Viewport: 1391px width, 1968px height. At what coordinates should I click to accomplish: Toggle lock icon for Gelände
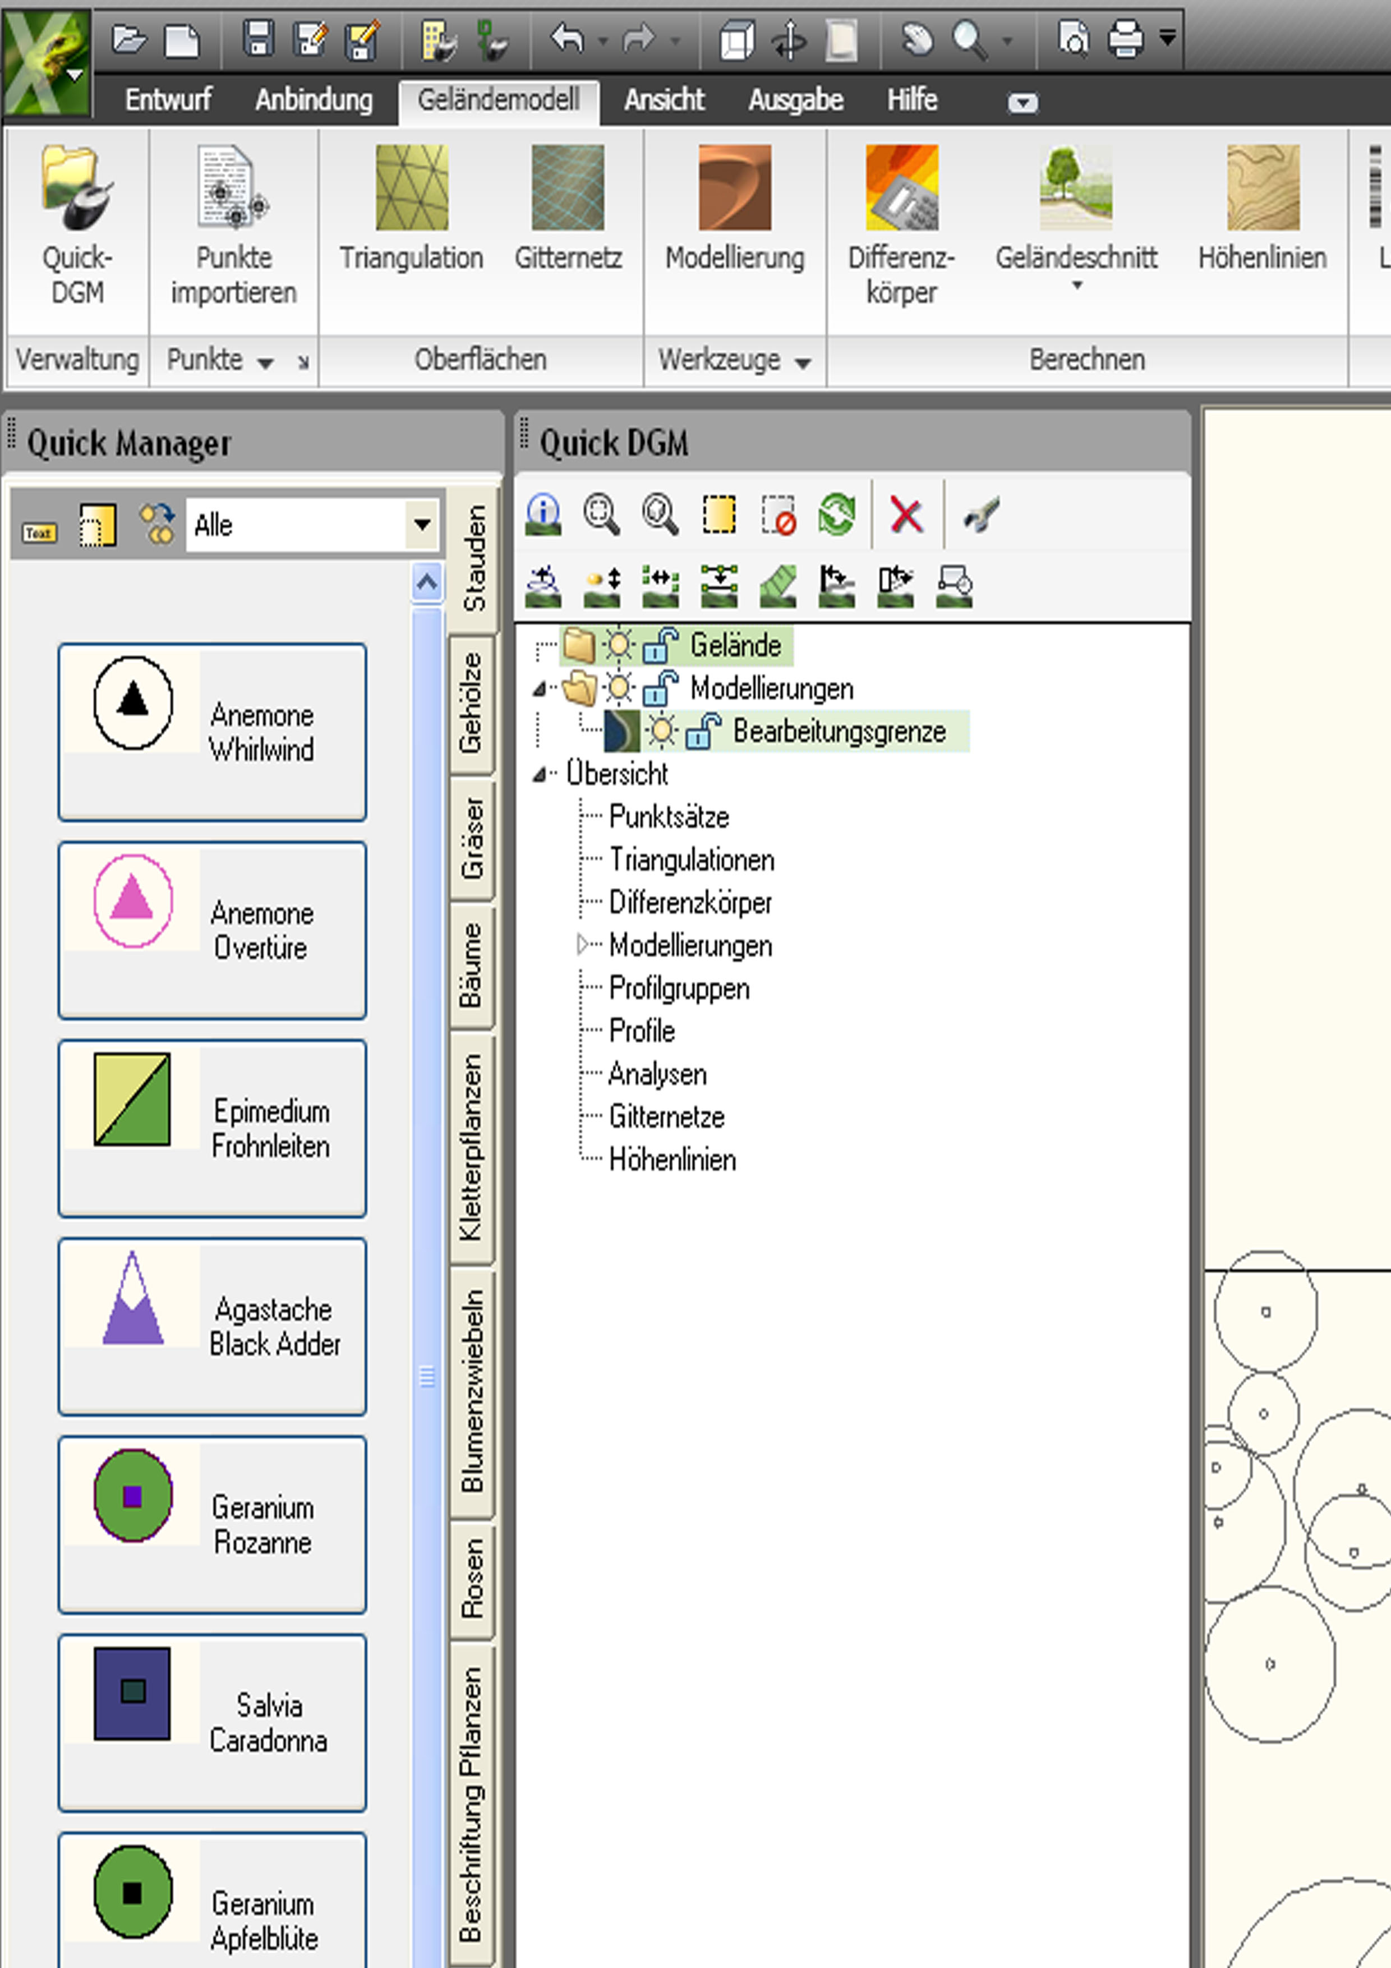pos(661,645)
